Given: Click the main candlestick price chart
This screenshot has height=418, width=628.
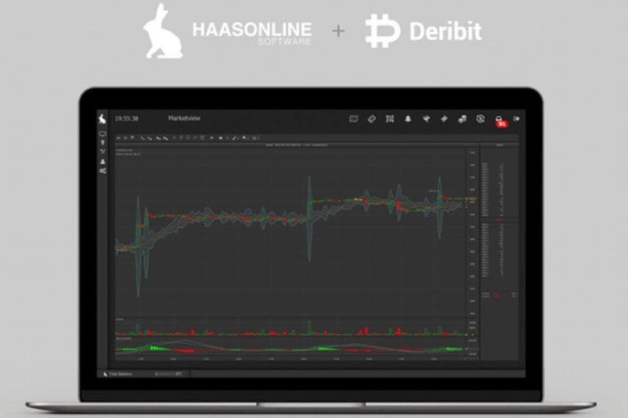Looking at the screenshot, I should (x=291, y=233).
